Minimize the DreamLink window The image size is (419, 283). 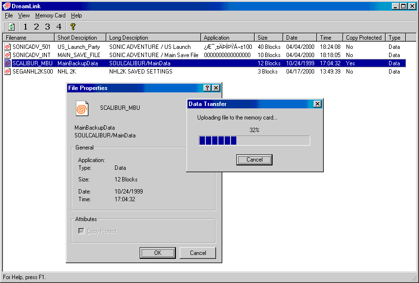point(395,6)
